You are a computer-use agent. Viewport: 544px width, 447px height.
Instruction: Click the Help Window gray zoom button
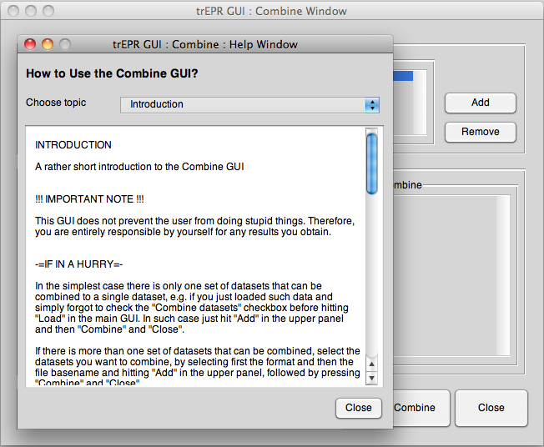pyautogui.click(x=64, y=44)
